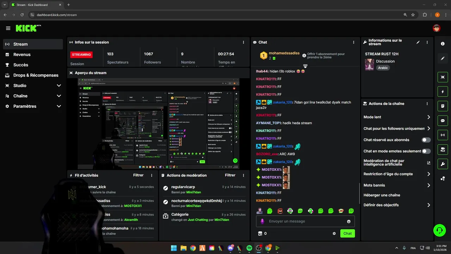Bookmark this page with star icon
Image resolution: width=451 pixels, height=254 pixels.
pos(413,15)
